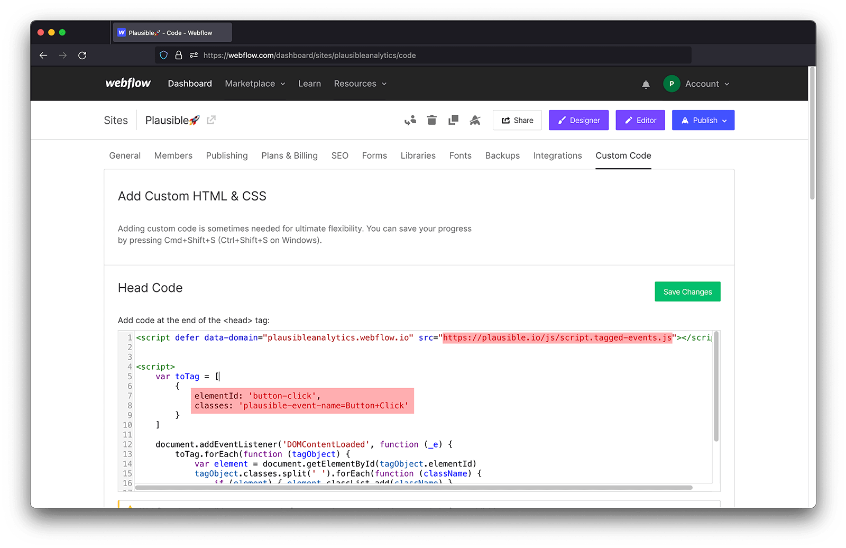Reload the page with the refresh icon
This screenshot has width=846, height=548.
pyautogui.click(x=82, y=55)
